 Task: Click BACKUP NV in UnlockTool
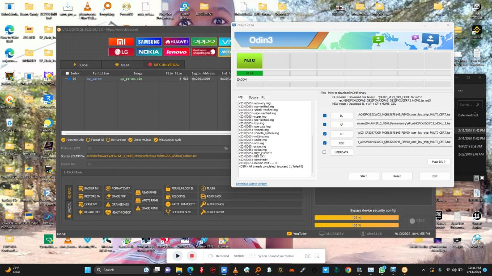pos(89,188)
